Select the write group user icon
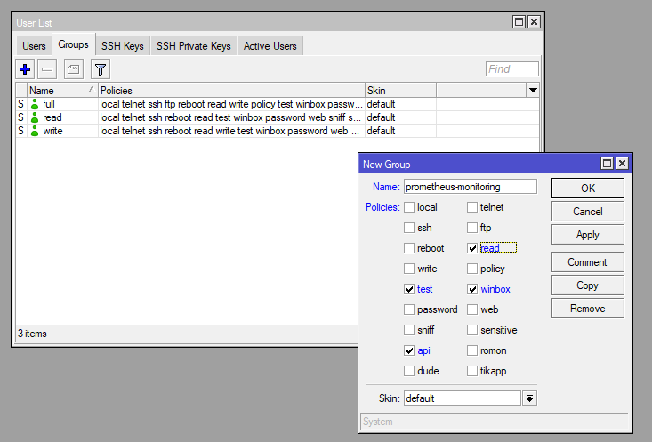 (35, 131)
